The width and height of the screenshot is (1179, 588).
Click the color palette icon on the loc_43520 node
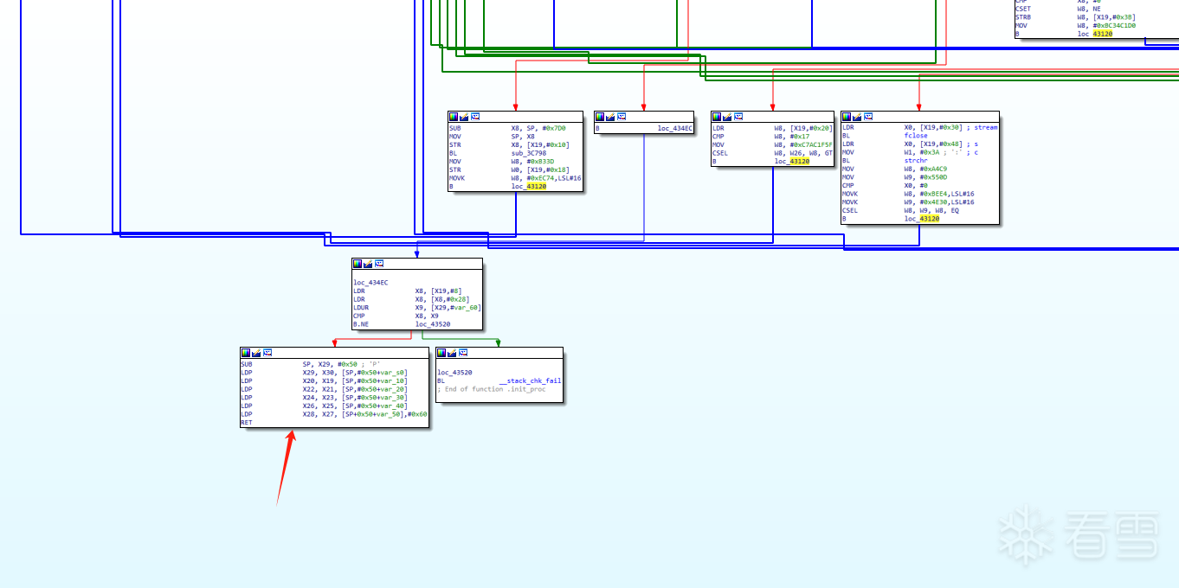441,352
